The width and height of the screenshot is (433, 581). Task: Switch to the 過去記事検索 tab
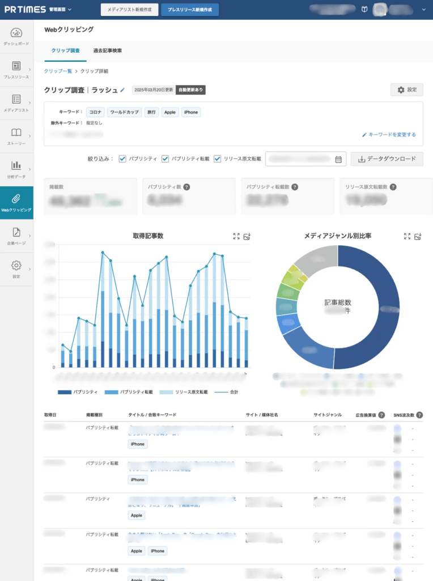click(x=107, y=50)
